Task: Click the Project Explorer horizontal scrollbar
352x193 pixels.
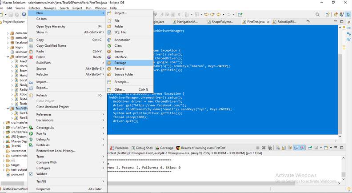Action: [x=12, y=183]
